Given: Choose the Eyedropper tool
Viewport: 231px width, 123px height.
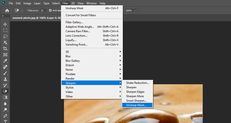Looking at the screenshot, I should coord(5,61).
